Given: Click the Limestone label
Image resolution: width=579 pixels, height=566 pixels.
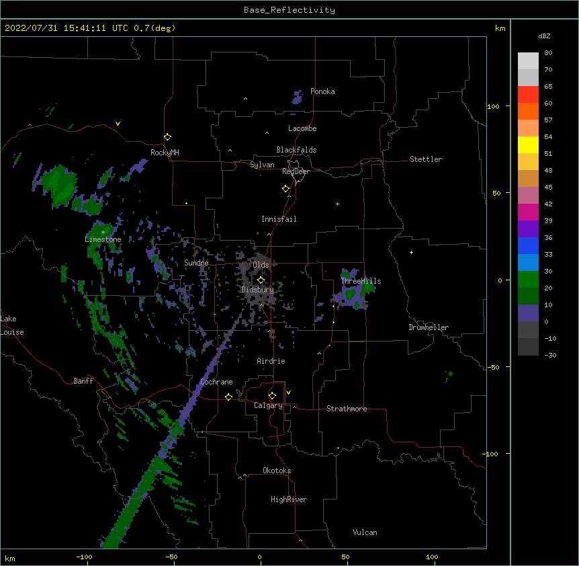Looking at the screenshot, I should click(103, 239).
